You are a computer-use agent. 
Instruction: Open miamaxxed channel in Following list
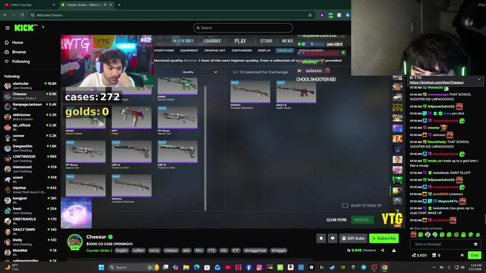30,169
